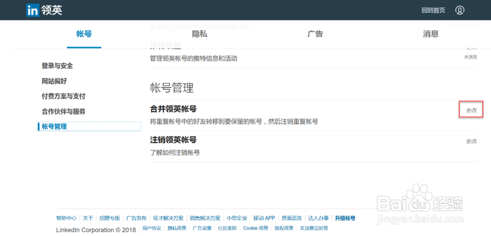This screenshot has width=491, height=236.
Task: Open 关于 footer link
Action: click(x=89, y=218)
